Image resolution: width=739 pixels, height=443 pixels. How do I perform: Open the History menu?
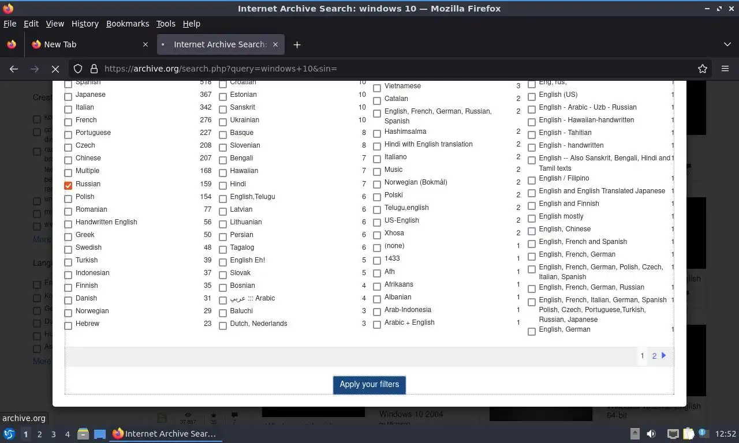point(85,24)
